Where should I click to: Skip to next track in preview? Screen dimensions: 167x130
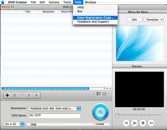point(151,123)
